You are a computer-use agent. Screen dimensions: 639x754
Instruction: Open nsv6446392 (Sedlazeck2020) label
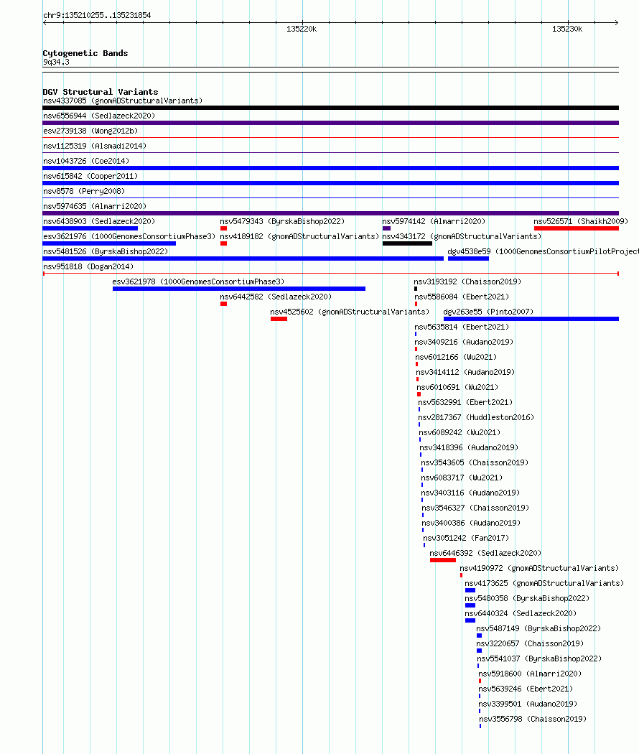point(485,553)
